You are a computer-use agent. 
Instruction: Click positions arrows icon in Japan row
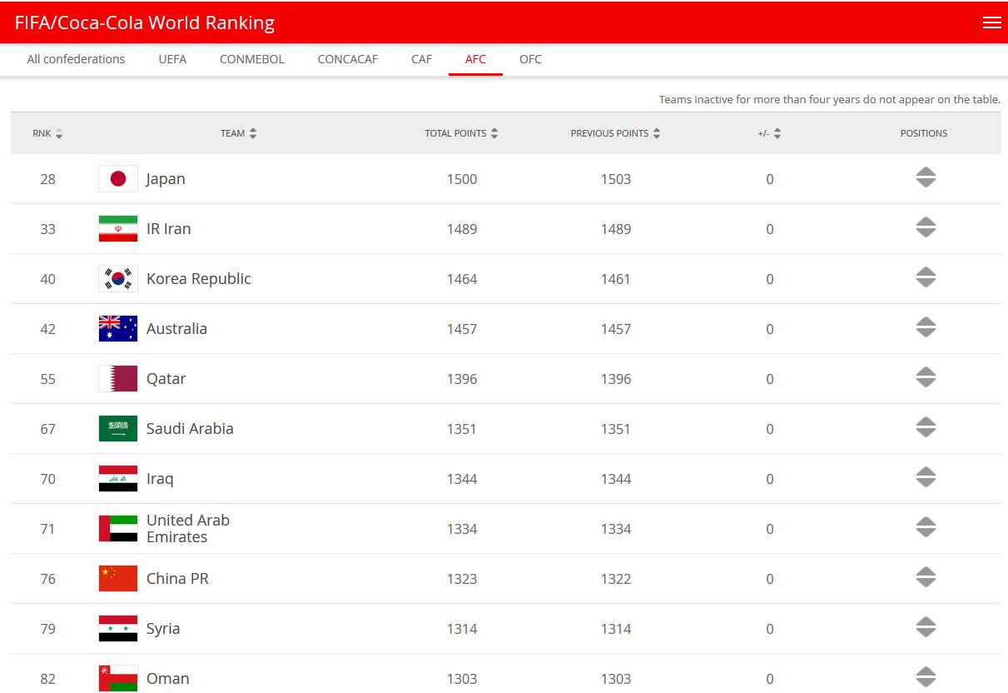click(926, 178)
